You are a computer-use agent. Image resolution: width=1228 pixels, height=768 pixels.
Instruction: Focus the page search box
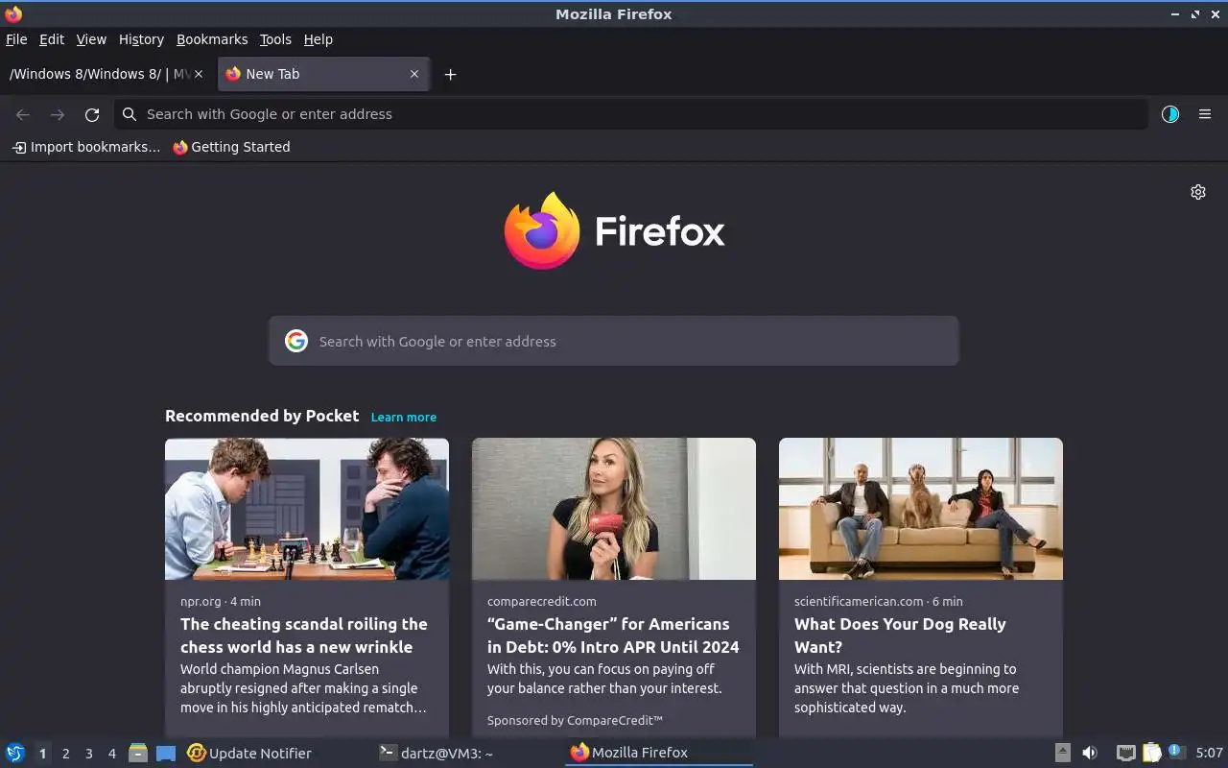click(x=614, y=341)
